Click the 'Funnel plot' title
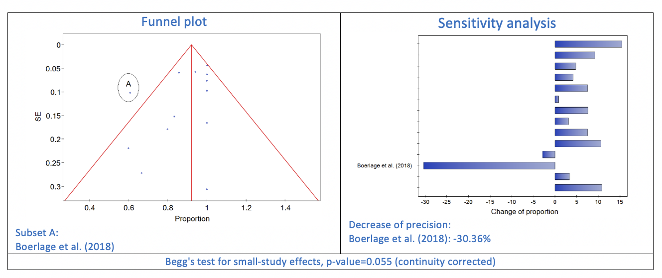 click(x=174, y=21)
